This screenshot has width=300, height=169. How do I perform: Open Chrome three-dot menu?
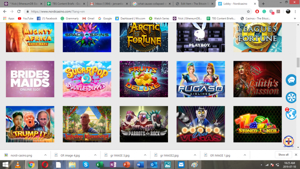point(295,12)
